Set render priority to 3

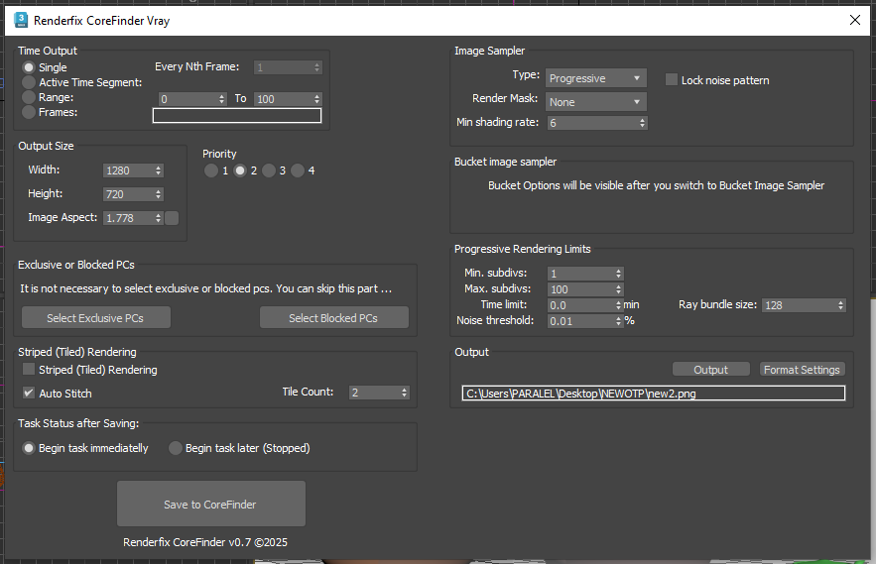[269, 170]
